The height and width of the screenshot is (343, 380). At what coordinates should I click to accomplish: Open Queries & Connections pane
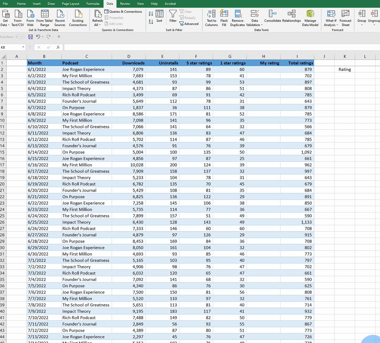pos(123,12)
